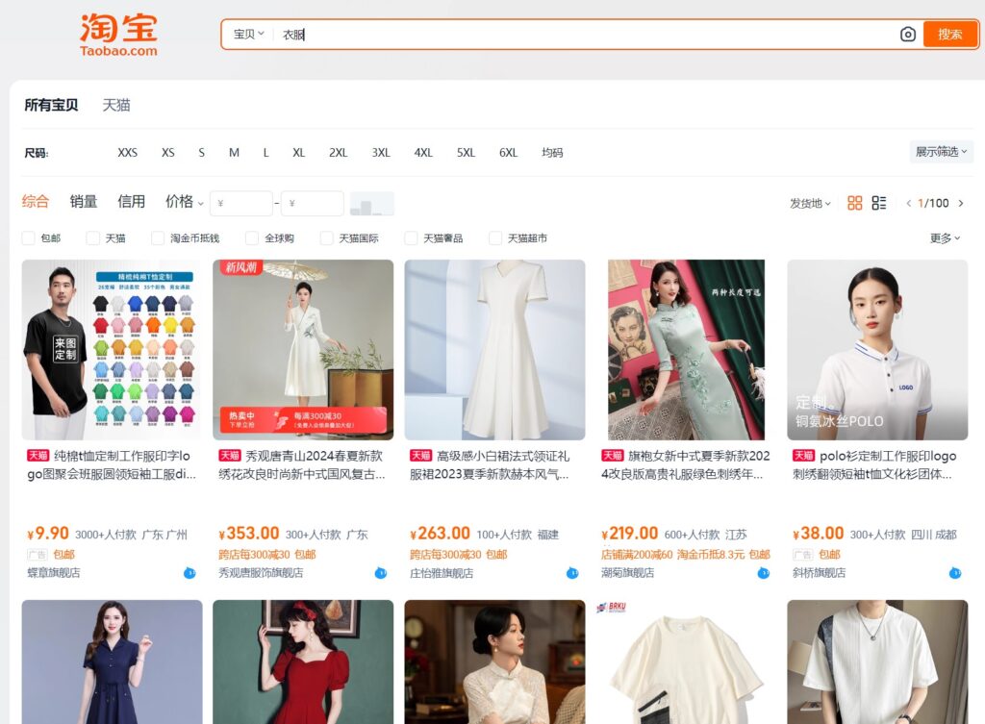This screenshot has height=724, width=985.
Task: Filter by size 5XL
Action: (467, 153)
